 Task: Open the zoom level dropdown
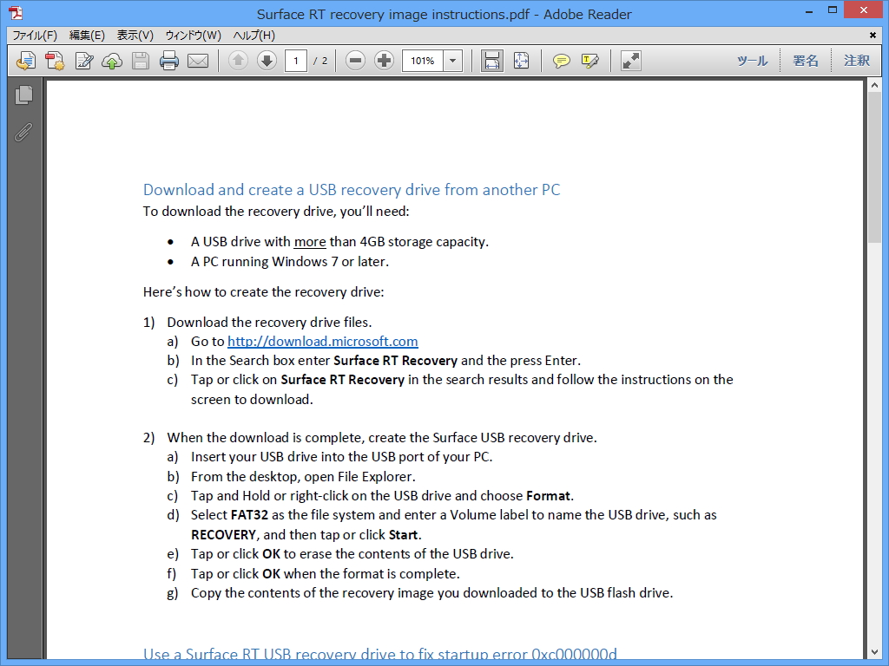click(x=451, y=61)
